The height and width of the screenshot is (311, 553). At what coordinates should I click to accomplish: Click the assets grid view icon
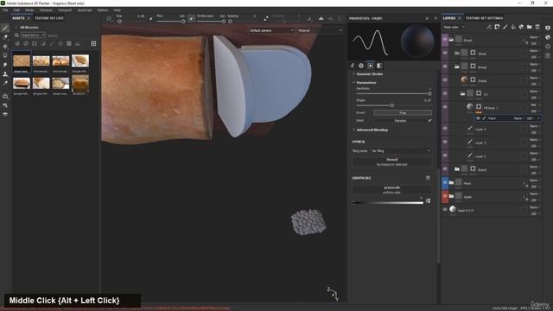[x=93, y=43]
